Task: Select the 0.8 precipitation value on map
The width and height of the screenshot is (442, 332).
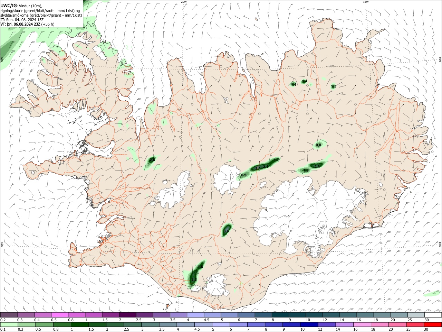Action: (318, 145)
